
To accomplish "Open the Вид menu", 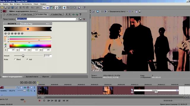I will [x=11, y=4].
